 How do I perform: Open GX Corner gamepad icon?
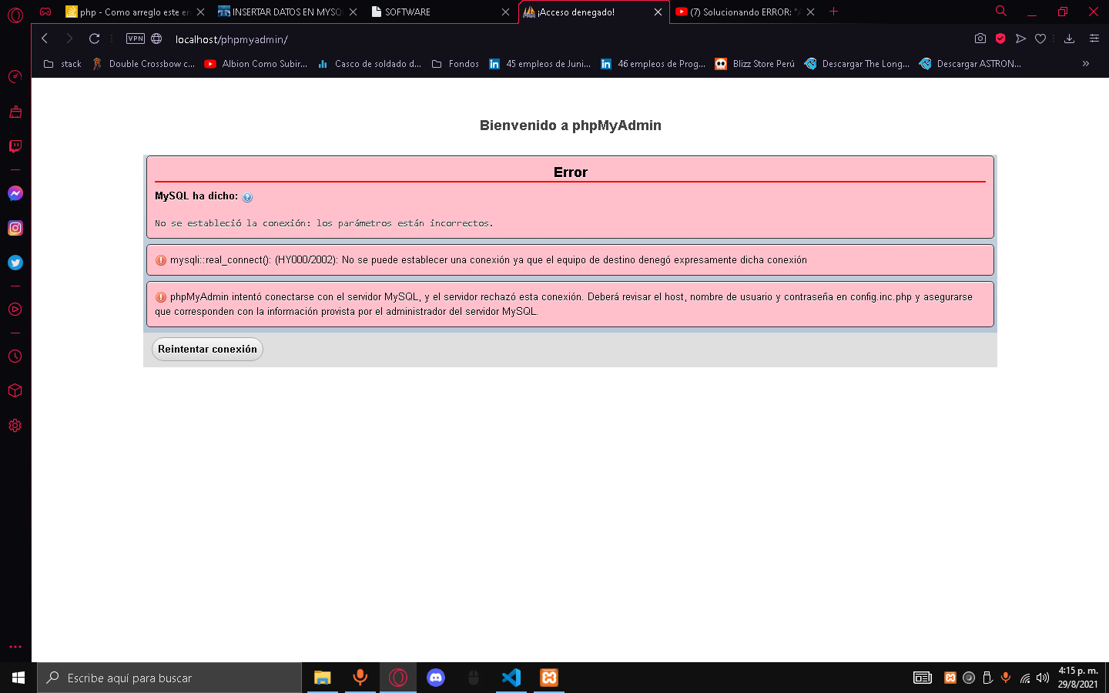[x=45, y=12]
